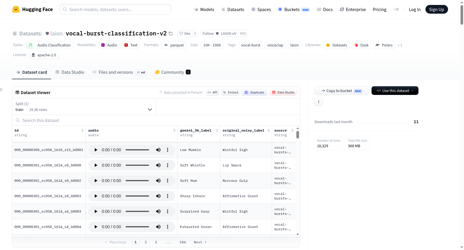Expand the extra navigation menu

tap(396, 10)
